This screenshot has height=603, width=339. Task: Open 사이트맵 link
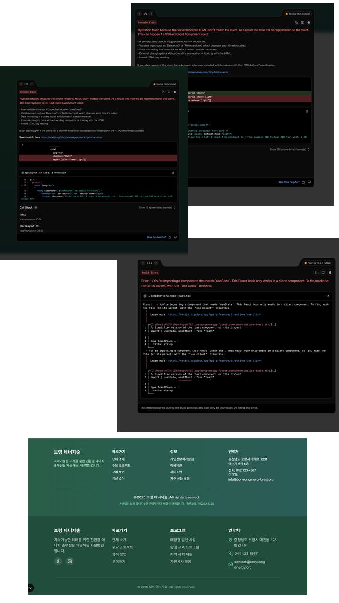click(x=176, y=472)
